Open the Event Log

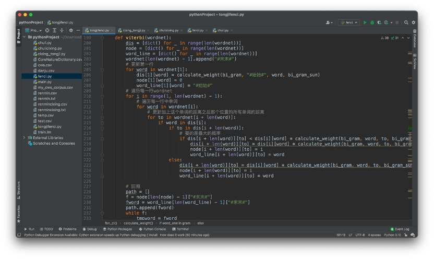click(x=400, y=229)
